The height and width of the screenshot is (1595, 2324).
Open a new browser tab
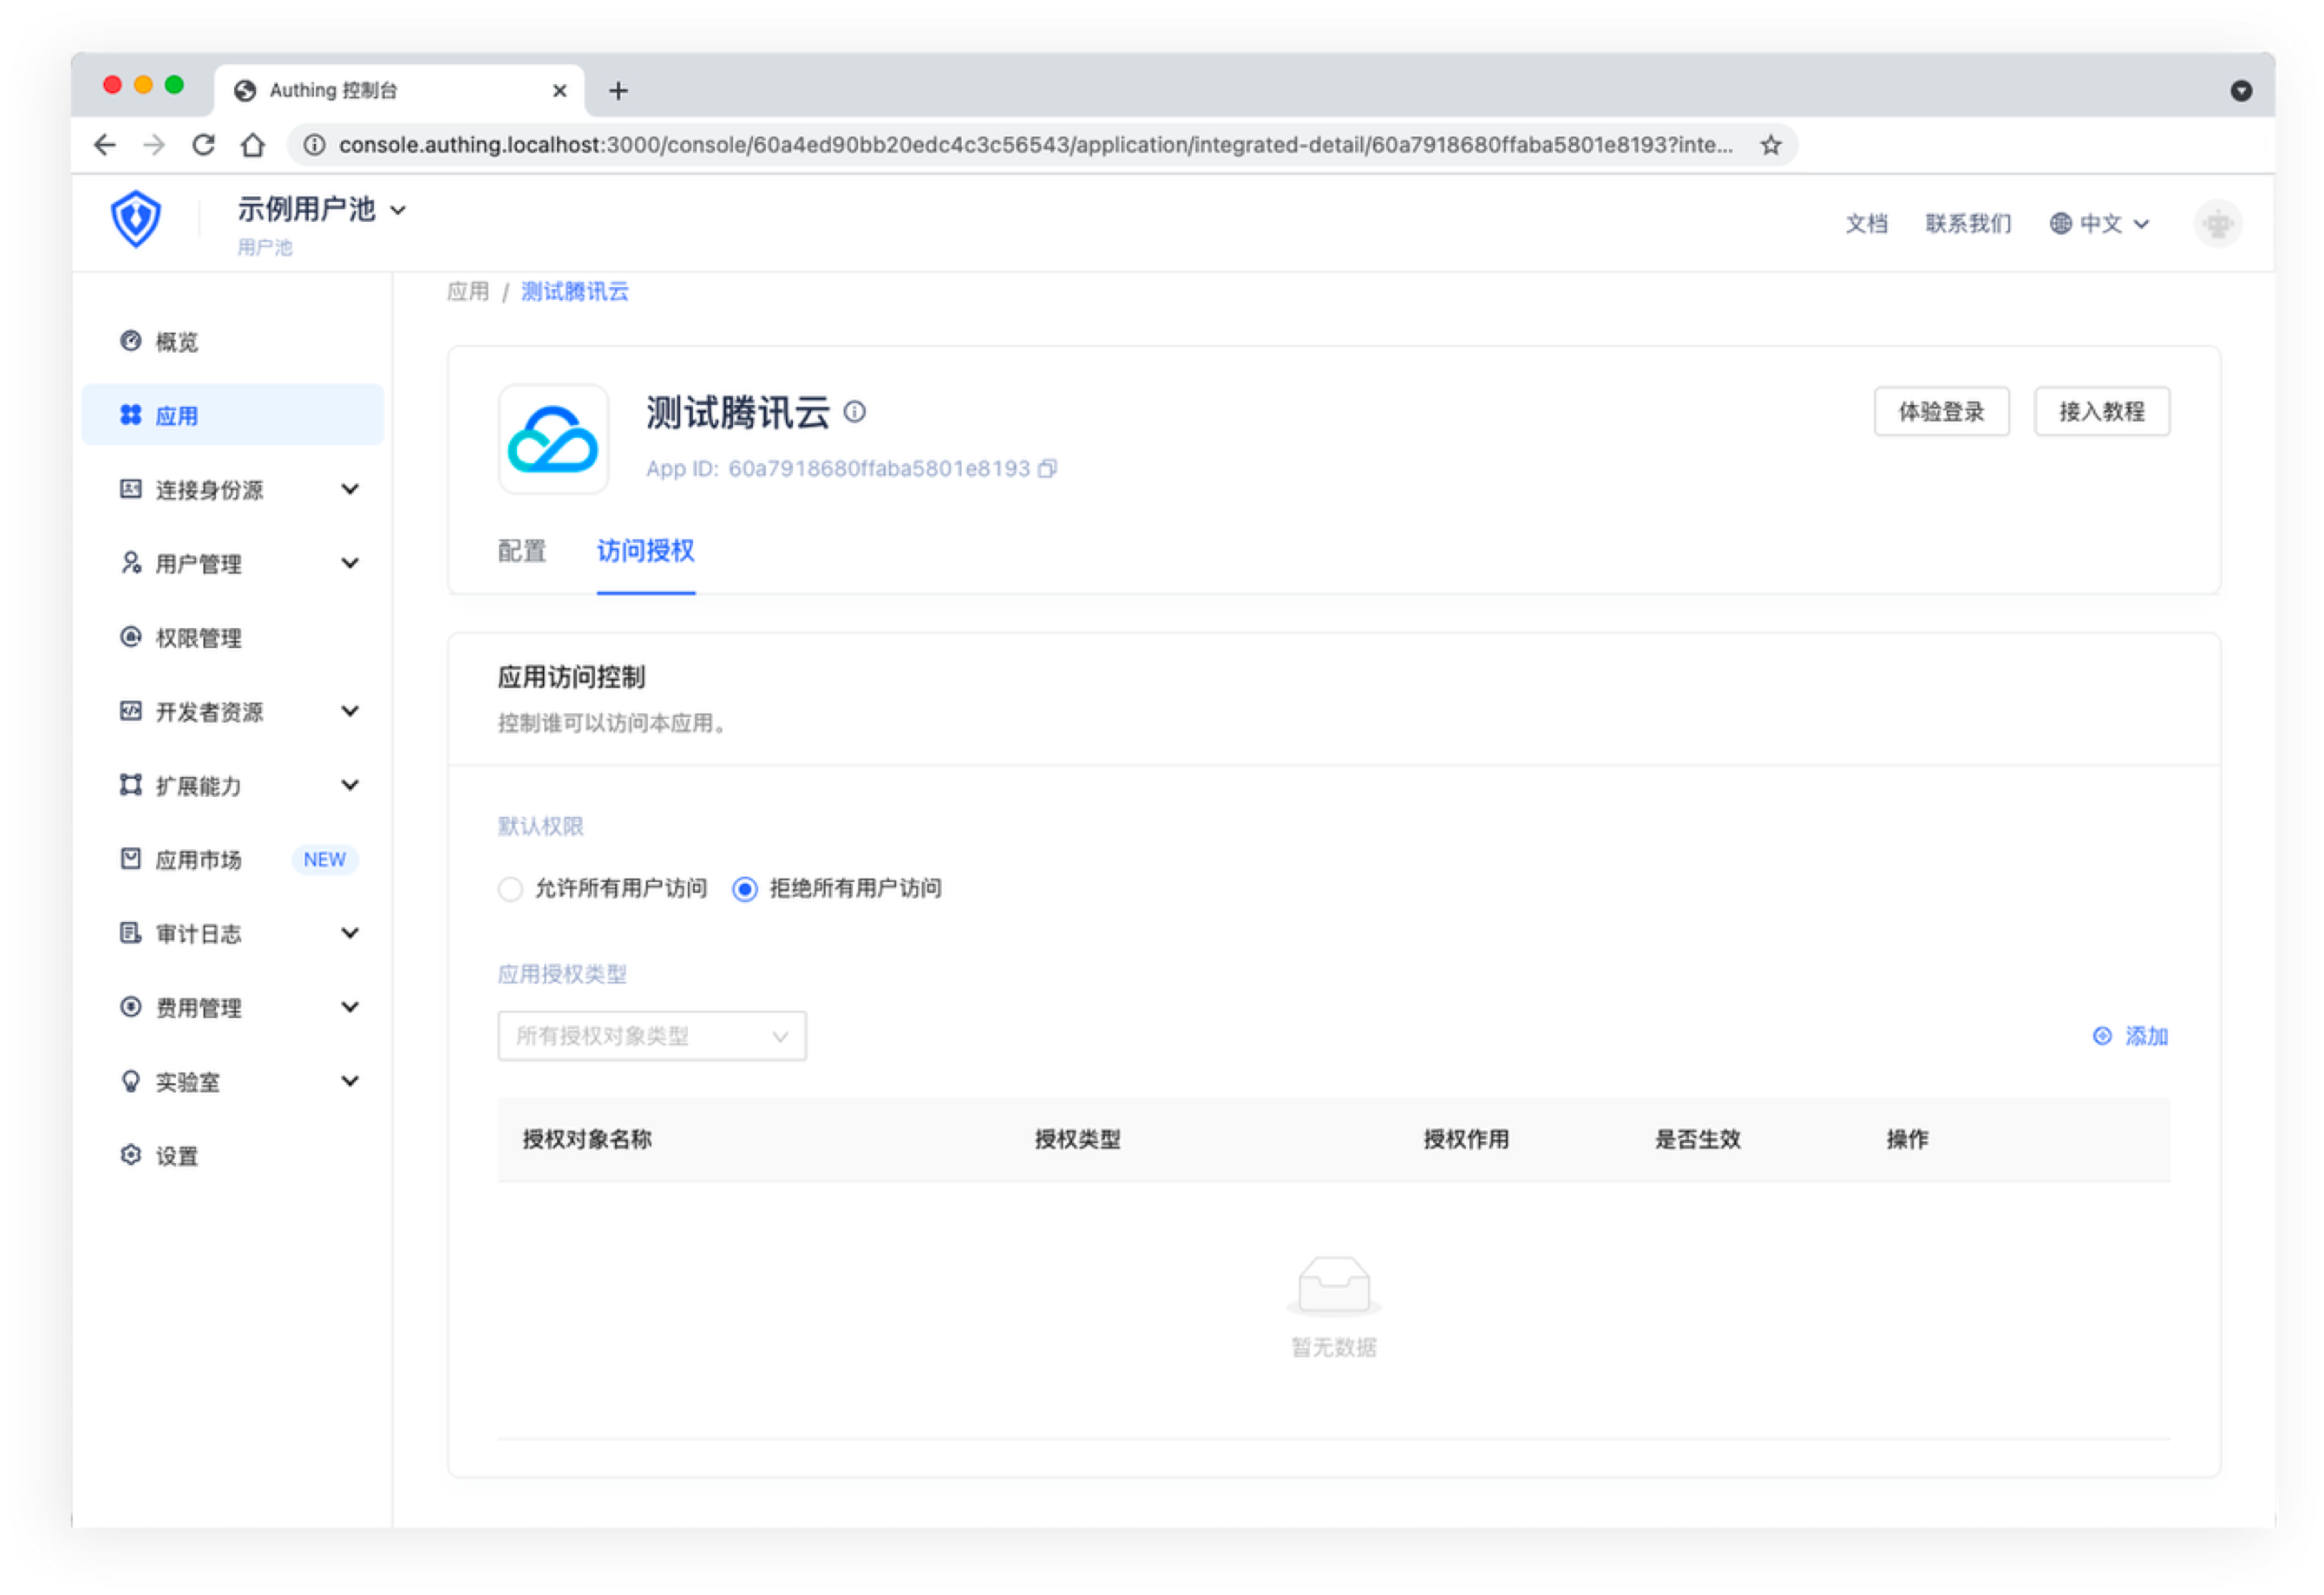click(x=619, y=91)
